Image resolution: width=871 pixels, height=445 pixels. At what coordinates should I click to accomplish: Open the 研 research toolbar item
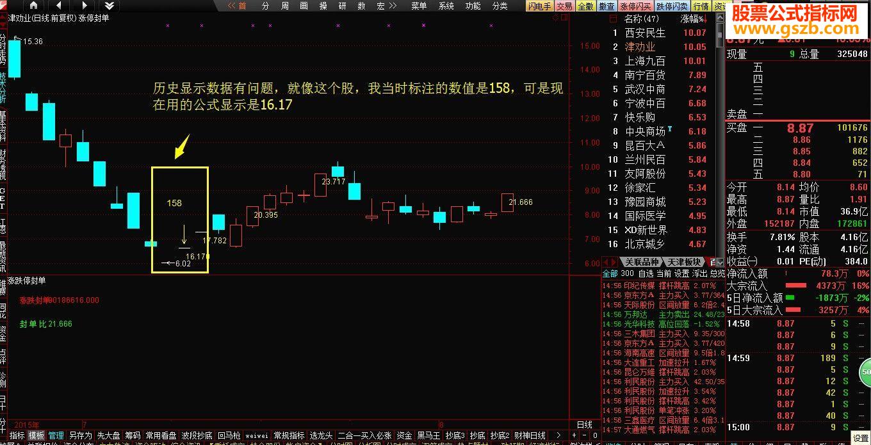pos(342,6)
